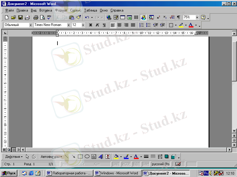The height and width of the screenshot is (177, 237).
Task: Select the Line drawing tool
Action: (x=67, y=157)
